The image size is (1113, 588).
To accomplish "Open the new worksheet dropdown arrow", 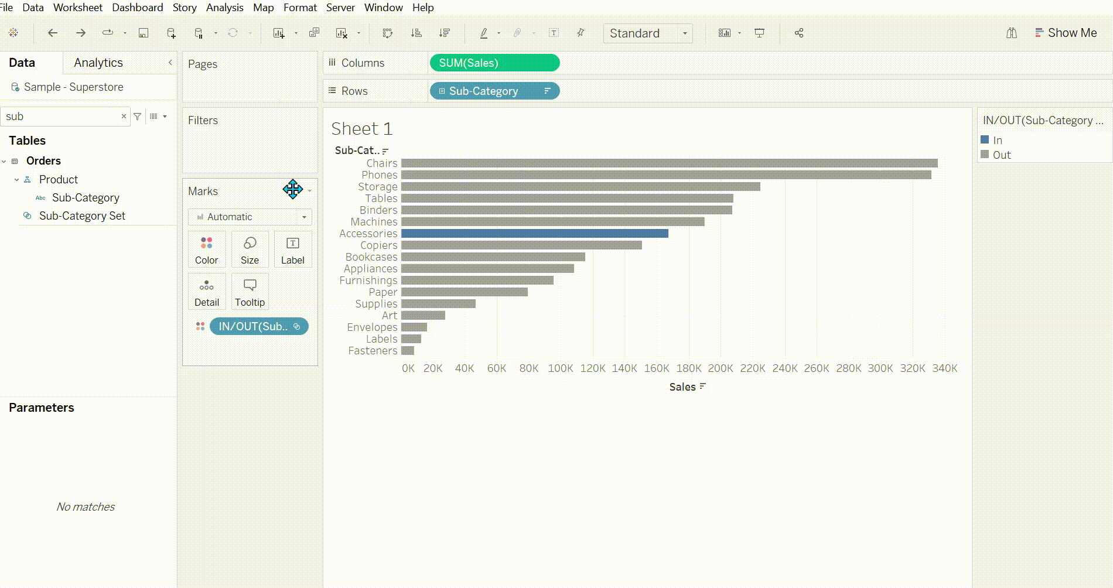I will point(296,33).
